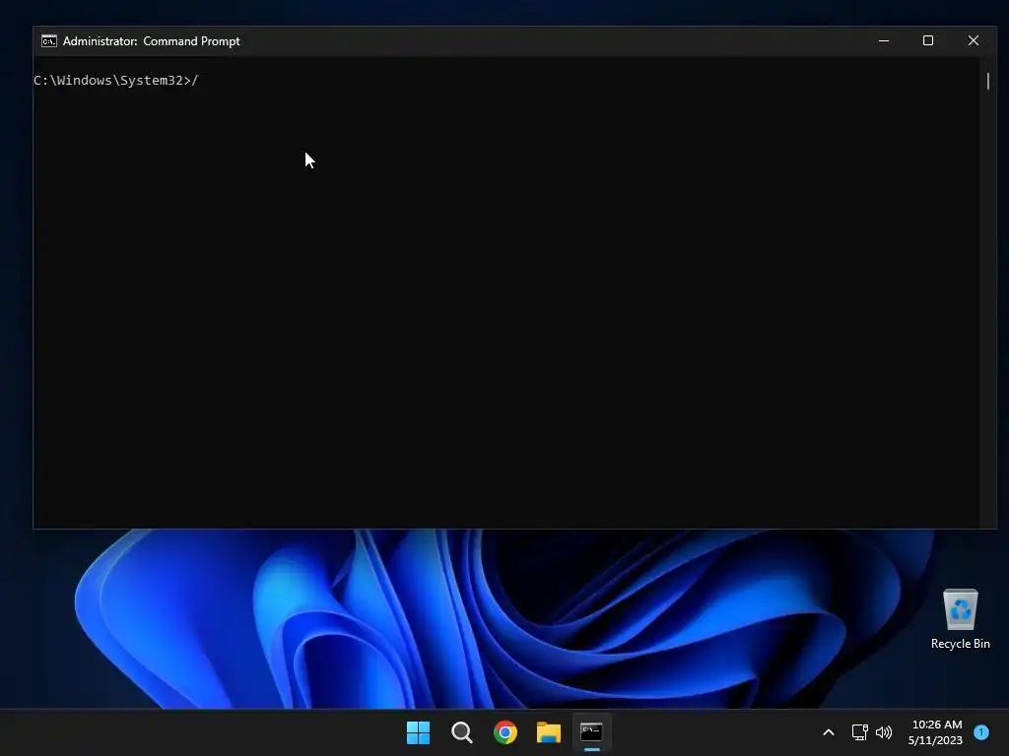The height and width of the screenshot is (756, 1009).
Task: Open the volume tray icon
Action: pos(884,732)
